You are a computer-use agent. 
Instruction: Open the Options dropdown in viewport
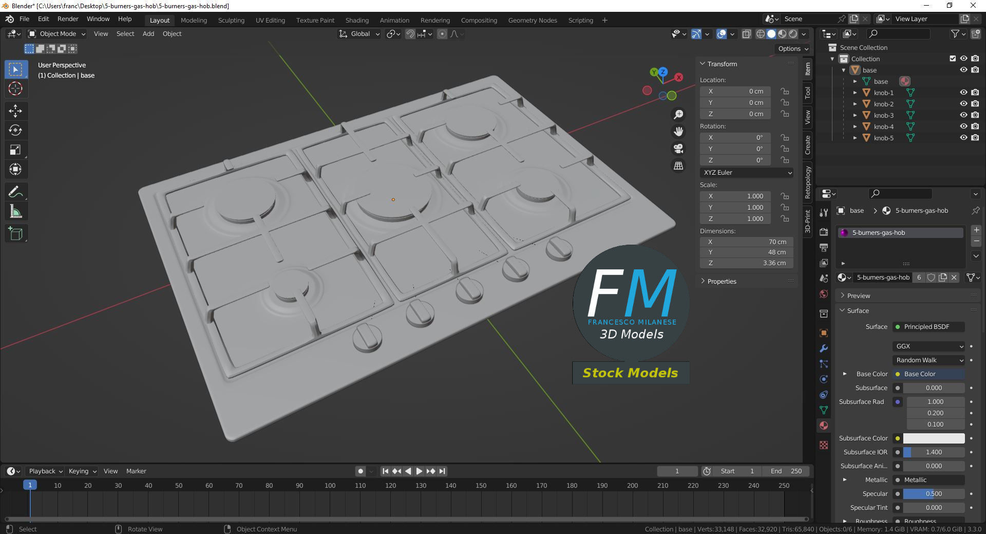click(x=793, y=49)
